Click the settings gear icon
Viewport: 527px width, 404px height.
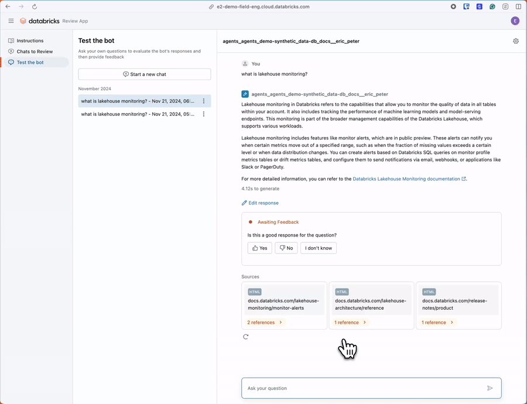pyautogui.click(x=516, y=41)
